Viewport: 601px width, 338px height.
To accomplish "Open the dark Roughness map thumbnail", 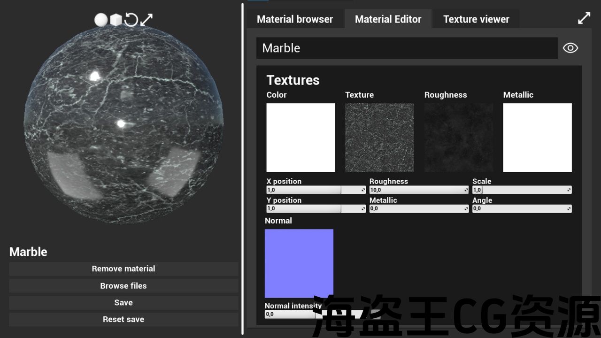I will click(x=458, y=138).
